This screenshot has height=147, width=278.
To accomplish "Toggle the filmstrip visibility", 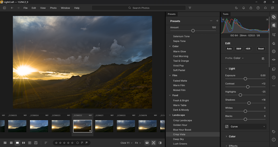I will point(147,143).
